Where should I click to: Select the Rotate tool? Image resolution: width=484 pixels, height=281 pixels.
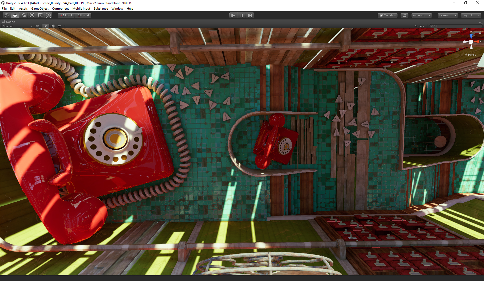pyautogui.click(x=23, y=15)
